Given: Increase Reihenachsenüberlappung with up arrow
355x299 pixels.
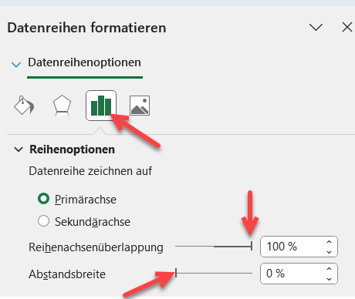Looking at the screenshot, I should coord(329,242).
